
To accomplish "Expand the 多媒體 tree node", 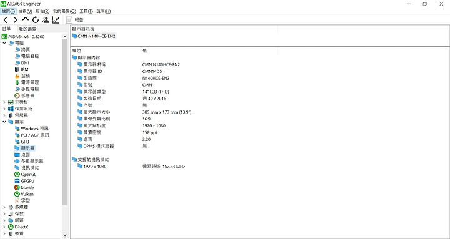I will (x=4, y=207).
